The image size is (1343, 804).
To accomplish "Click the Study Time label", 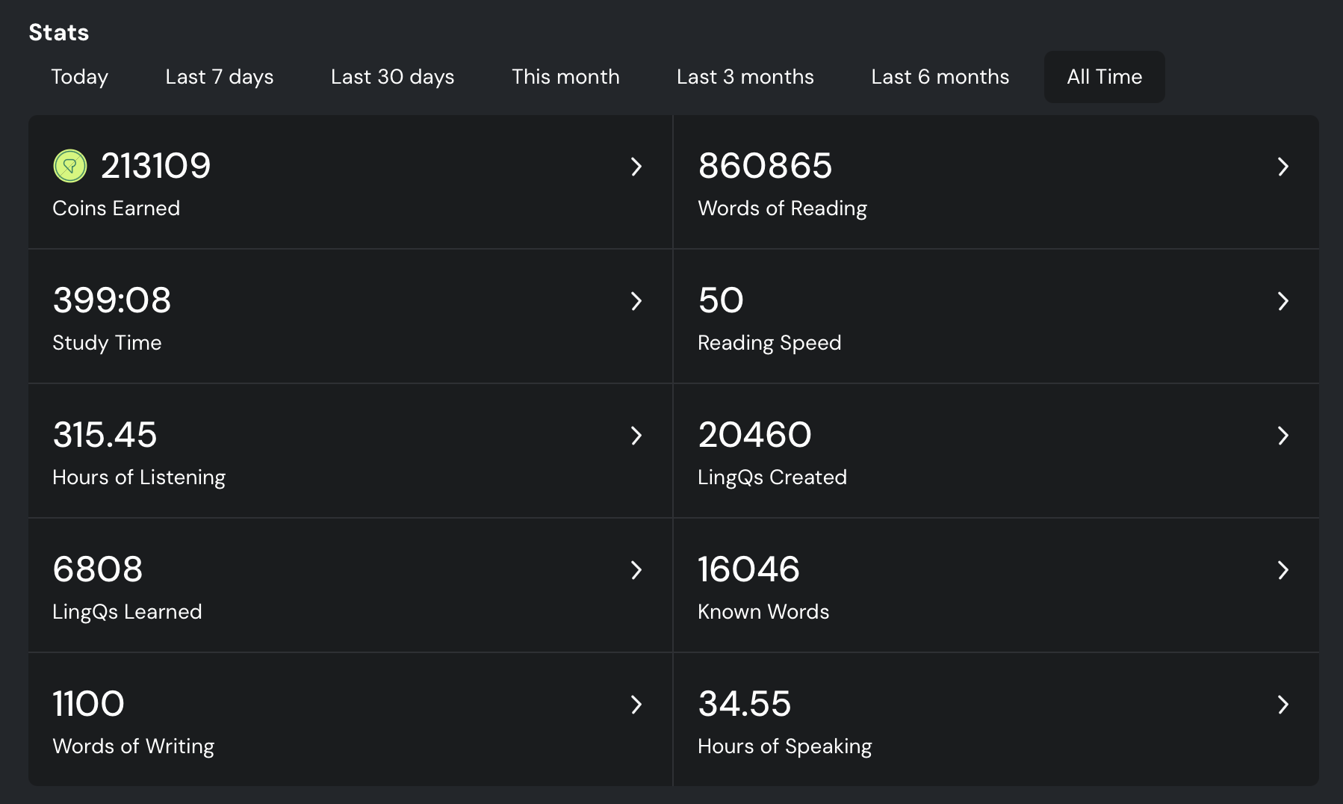I will [107, 343].
